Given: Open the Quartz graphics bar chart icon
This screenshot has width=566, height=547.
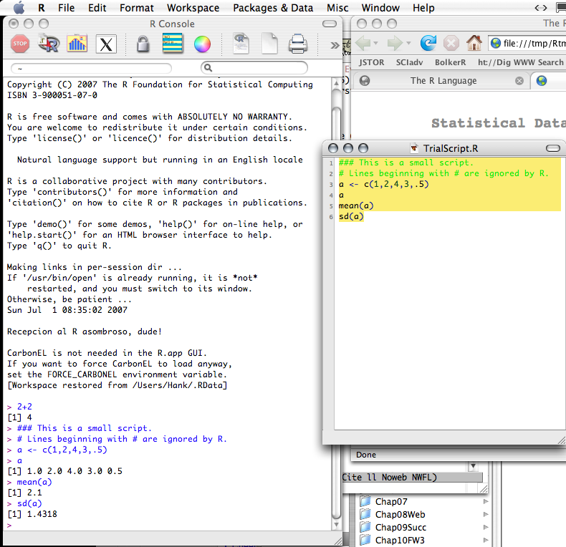Looking at the screenshot, I should 77,44.
